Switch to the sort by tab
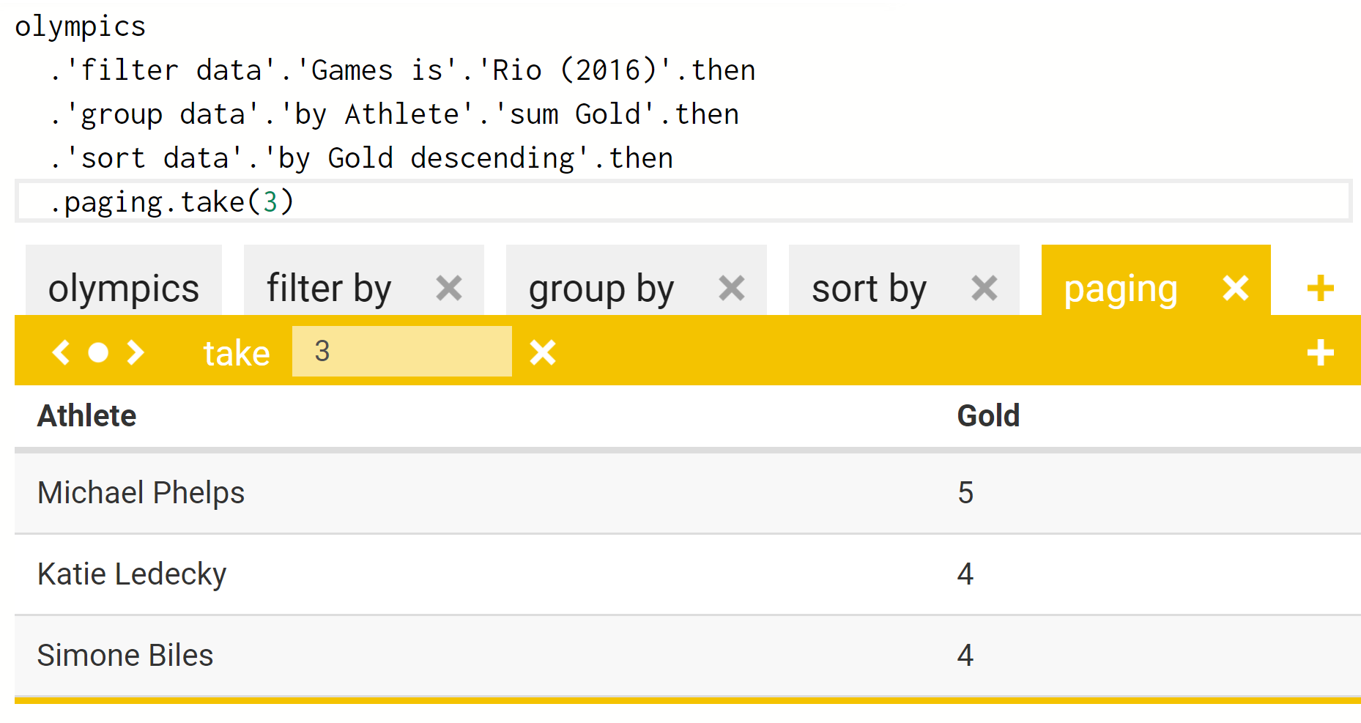This screenshot has width=1361, height=723. coord(869,288)
